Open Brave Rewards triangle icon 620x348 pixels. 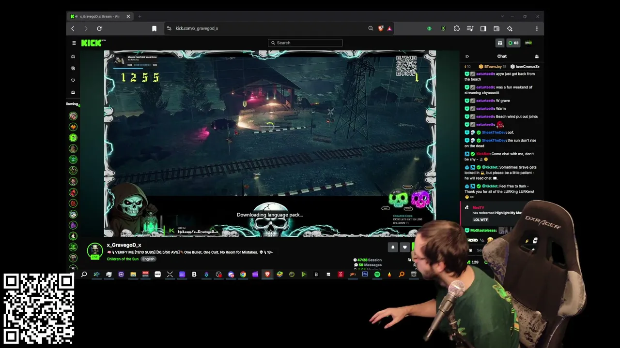[x=389, y=29]
